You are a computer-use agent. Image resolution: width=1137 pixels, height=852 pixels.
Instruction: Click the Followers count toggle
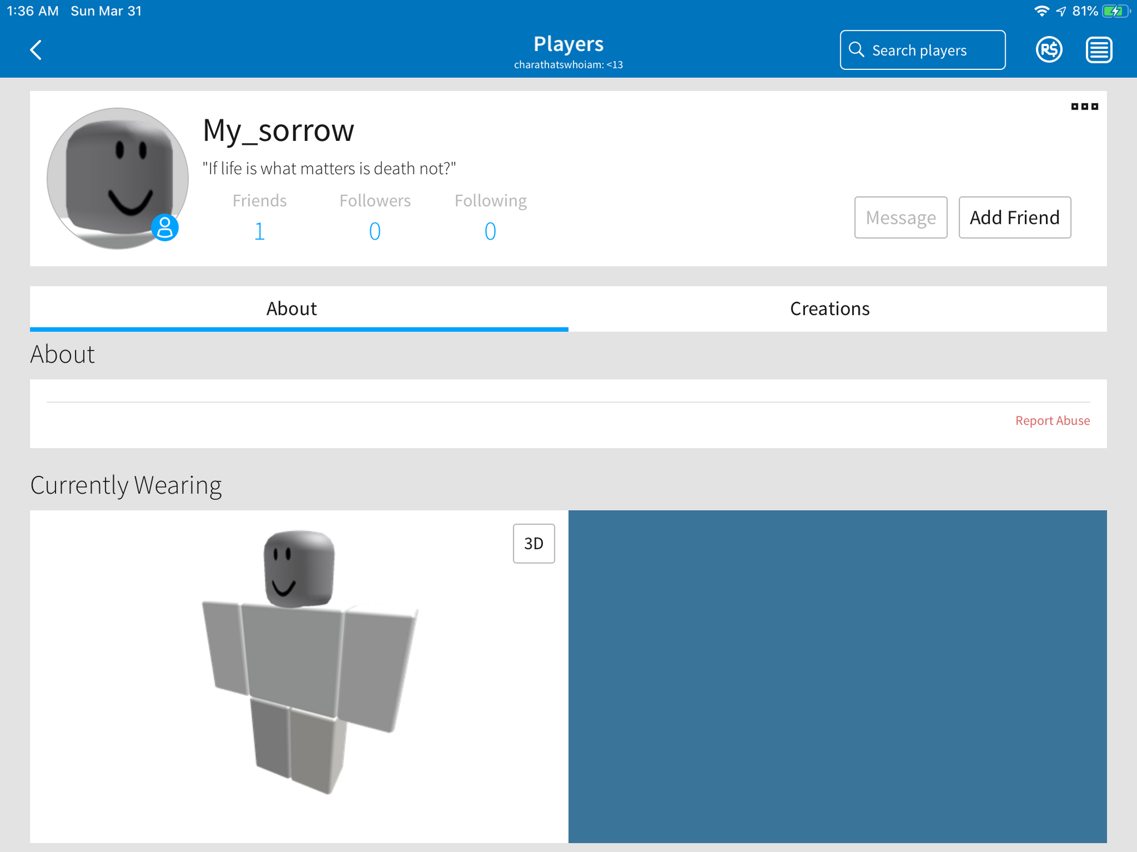coord(374,231)
